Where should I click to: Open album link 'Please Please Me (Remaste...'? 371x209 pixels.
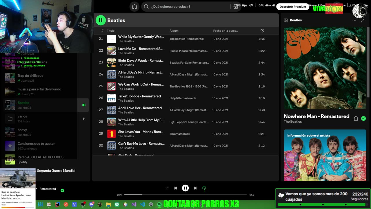tap(189, 51)
